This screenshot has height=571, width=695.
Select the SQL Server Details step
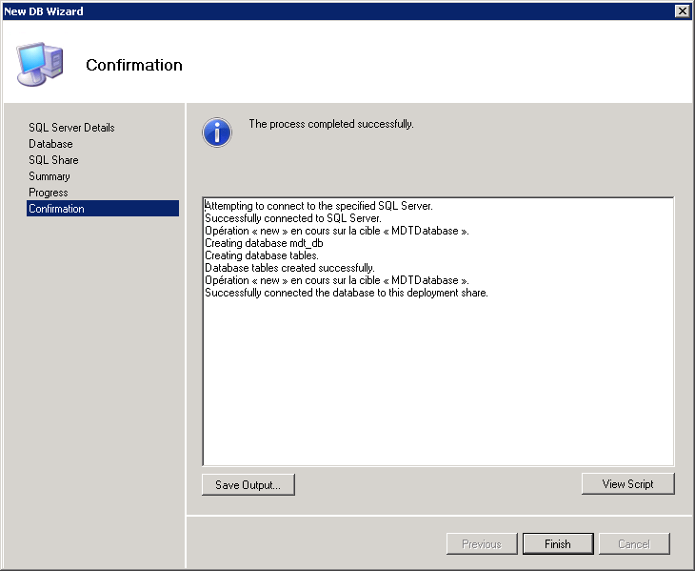(x=71, y=128)
